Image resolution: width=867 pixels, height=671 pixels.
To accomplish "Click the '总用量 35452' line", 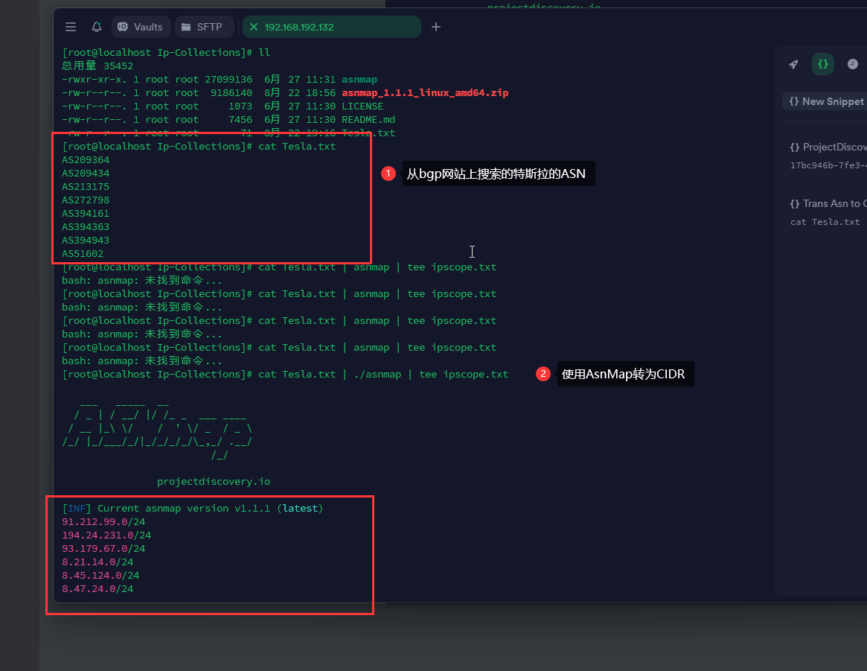I will (97, 66).
